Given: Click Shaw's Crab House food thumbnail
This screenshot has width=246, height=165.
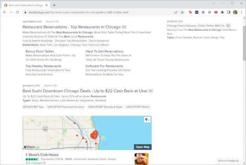Looking at the screenshot, I should 141,159.
